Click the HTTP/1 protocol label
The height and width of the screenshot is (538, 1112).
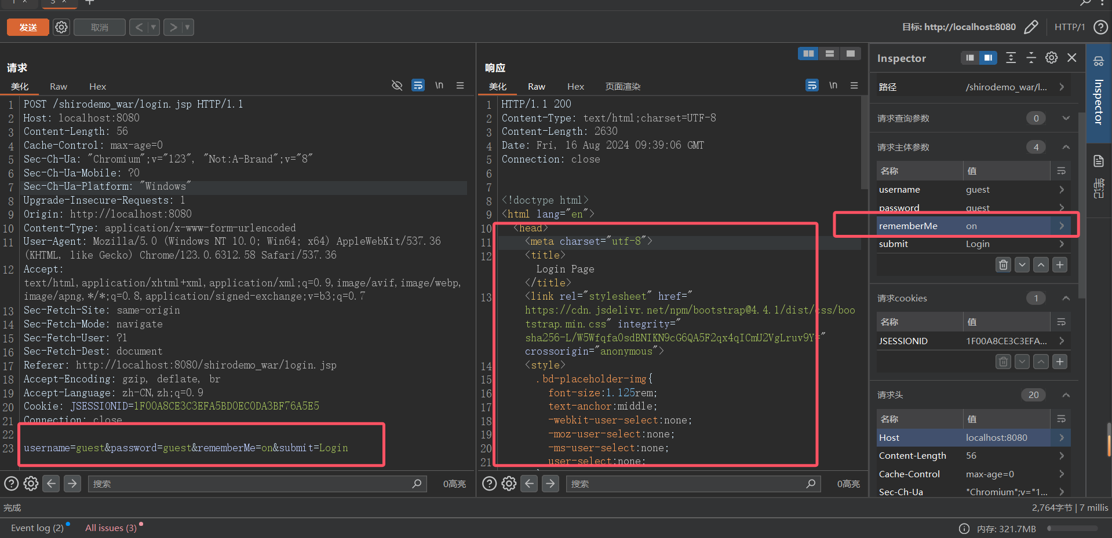point(1069,27)
